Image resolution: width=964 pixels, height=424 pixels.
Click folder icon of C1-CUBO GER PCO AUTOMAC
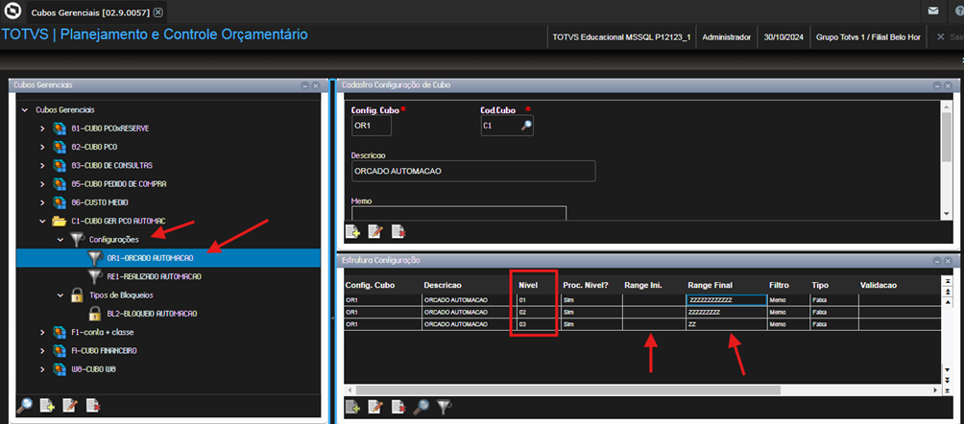(60, 221)
